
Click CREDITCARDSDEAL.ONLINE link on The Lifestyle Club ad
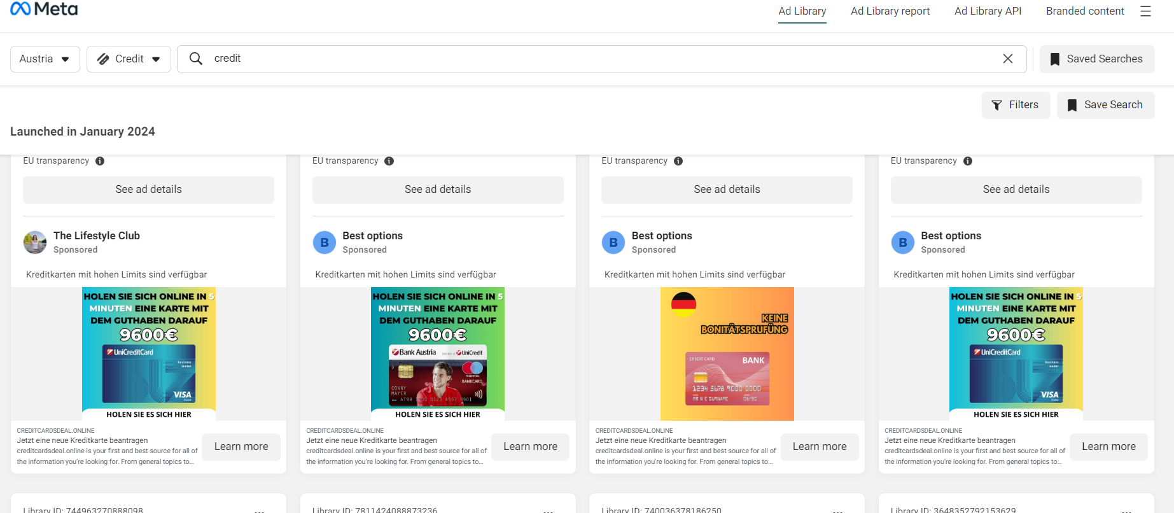pyautogui.click(x=55, y=431)
